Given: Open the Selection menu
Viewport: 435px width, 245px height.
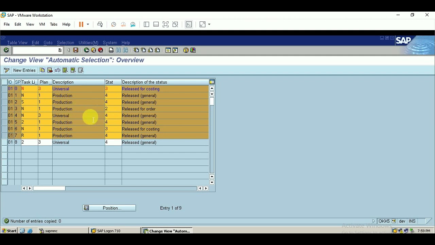Looking at the screenshot, I should pos(66,43).
